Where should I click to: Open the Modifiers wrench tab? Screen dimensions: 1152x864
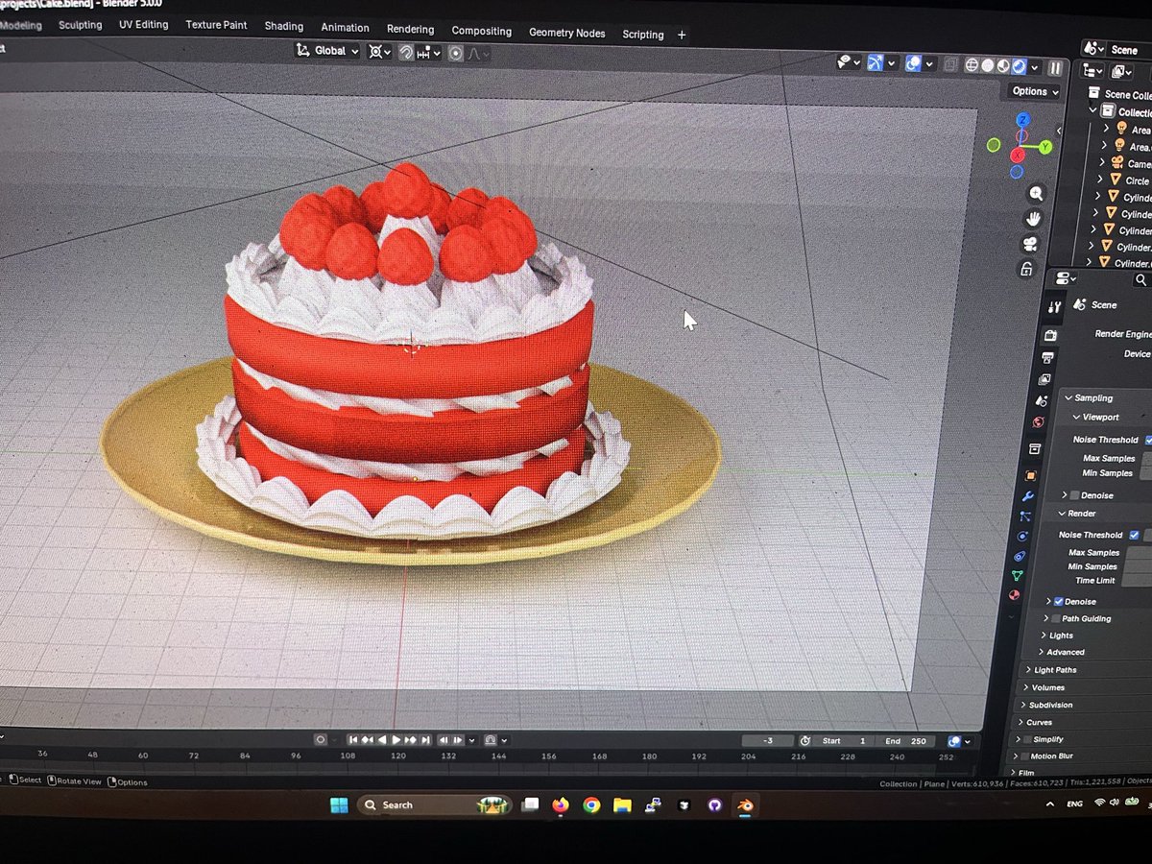click(1028, 496)
